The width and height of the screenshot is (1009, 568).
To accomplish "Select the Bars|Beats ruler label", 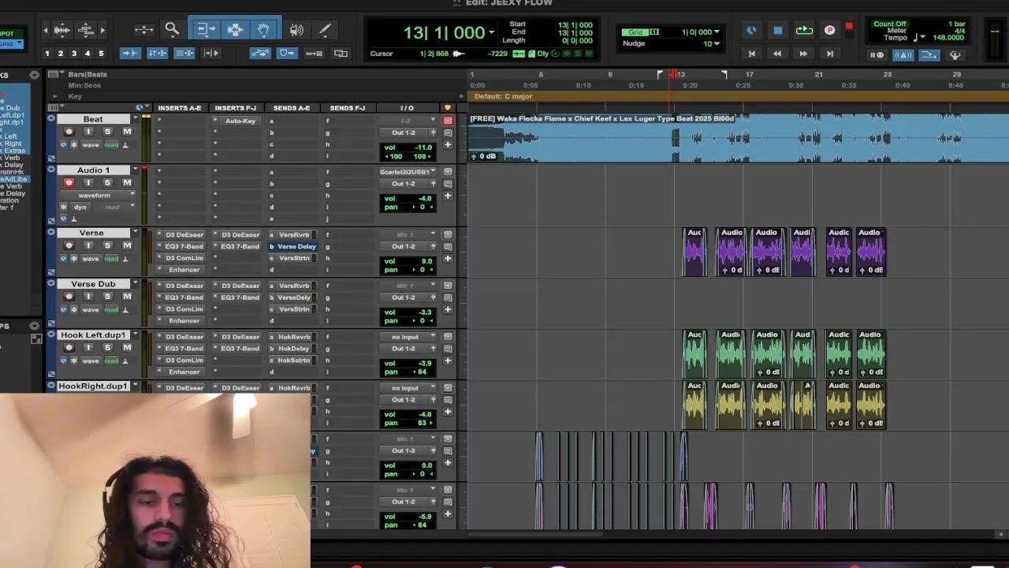I will tap(87, 74).
